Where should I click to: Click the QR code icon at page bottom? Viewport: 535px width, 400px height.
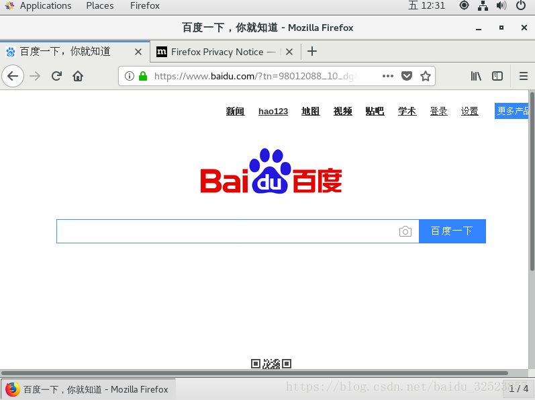(271, 364)
